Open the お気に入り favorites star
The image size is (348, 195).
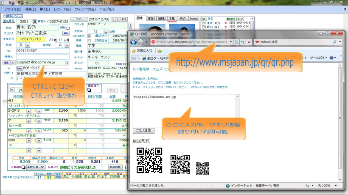134,51
